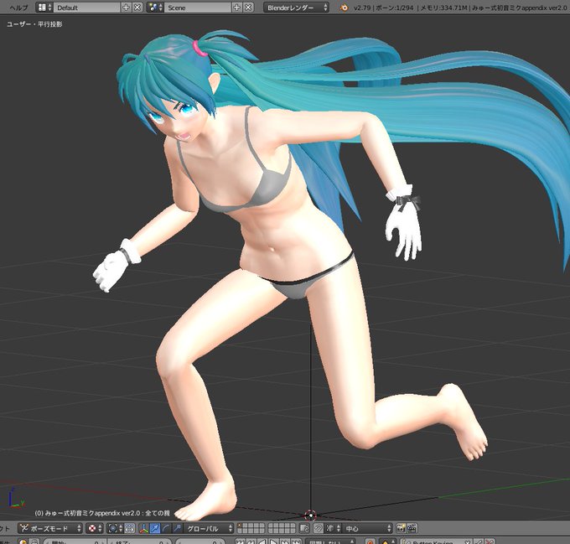The image size is (570, 544).
Task: Click the みゅー式初音ミクappendix ver2.0 object label
Action: coord(102,513)
